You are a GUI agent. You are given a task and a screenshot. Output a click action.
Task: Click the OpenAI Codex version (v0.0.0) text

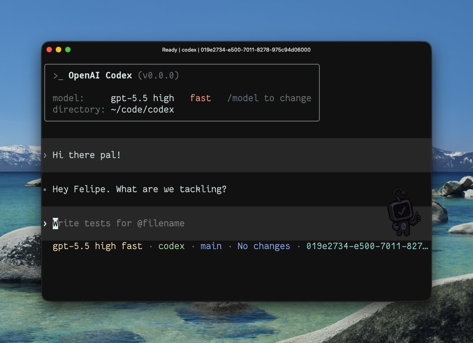[x=158, y=76]
